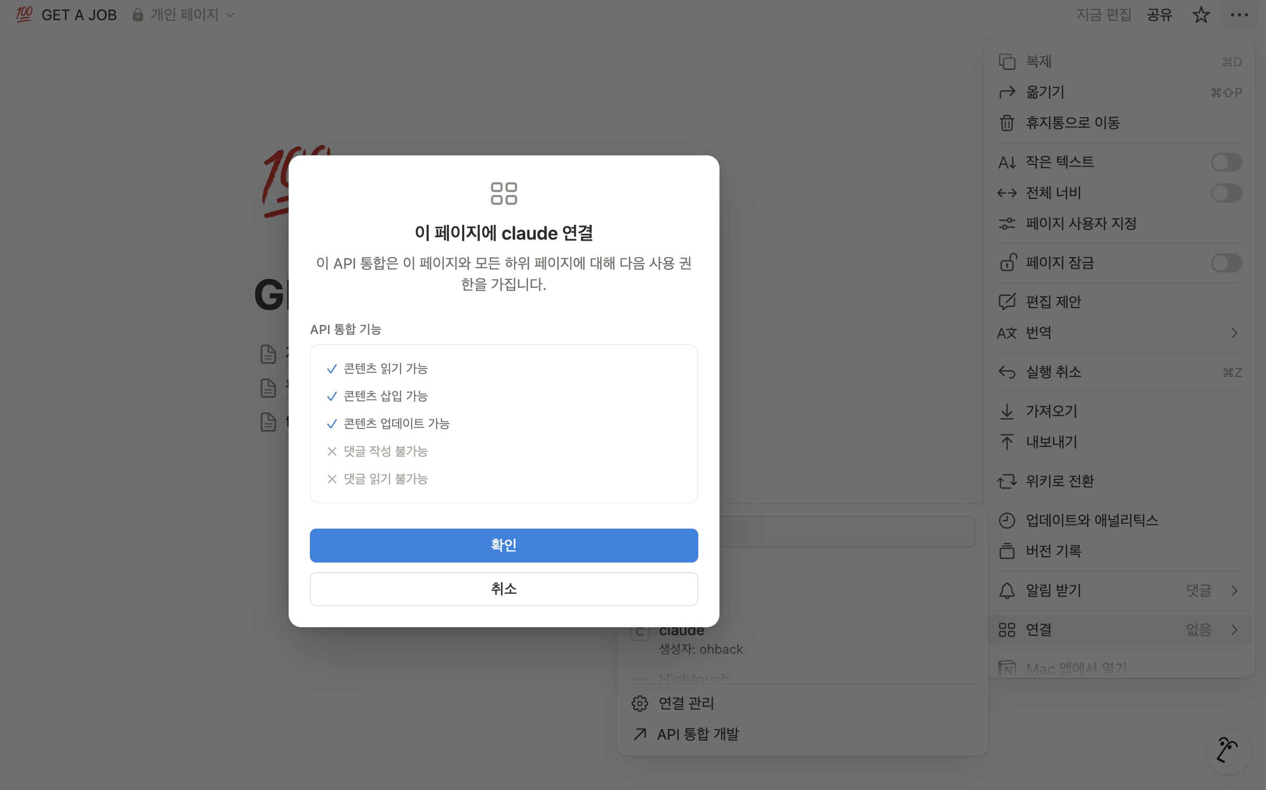
Task: Toggle the 작은 텍스트 switch
Action: [1226, 162]
